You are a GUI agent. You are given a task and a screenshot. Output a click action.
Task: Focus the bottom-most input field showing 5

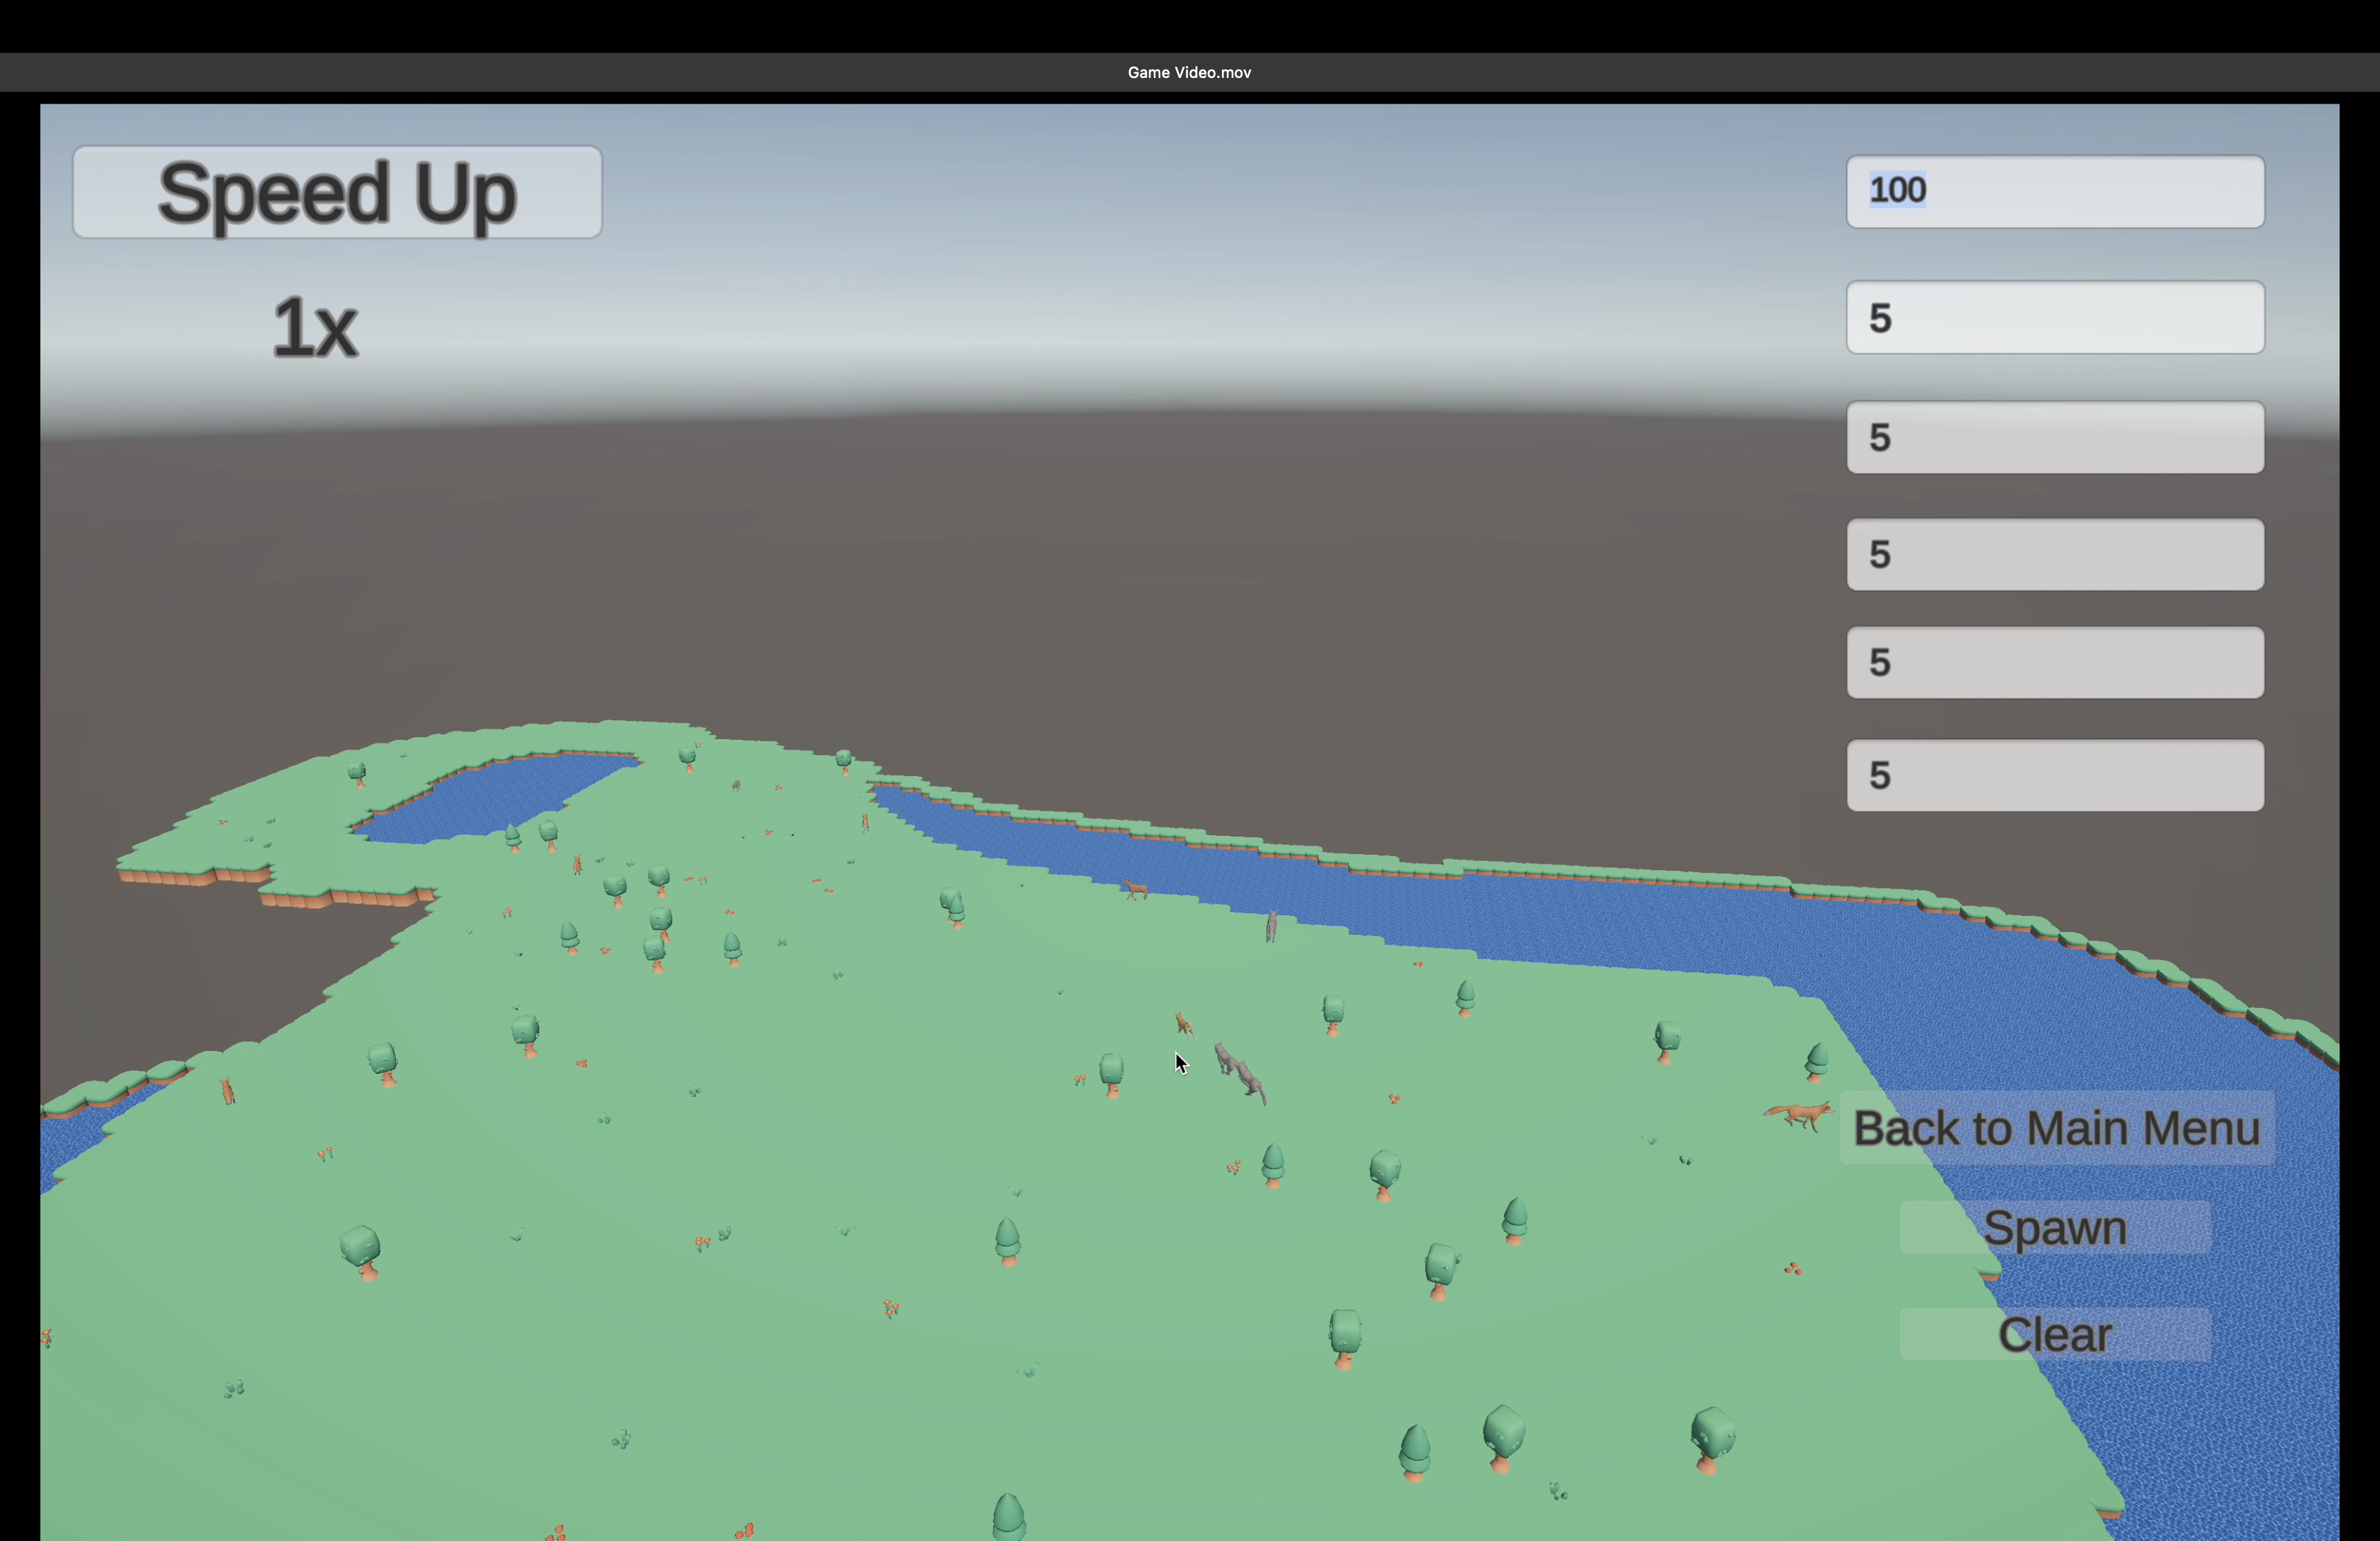tap(2054, 775)
